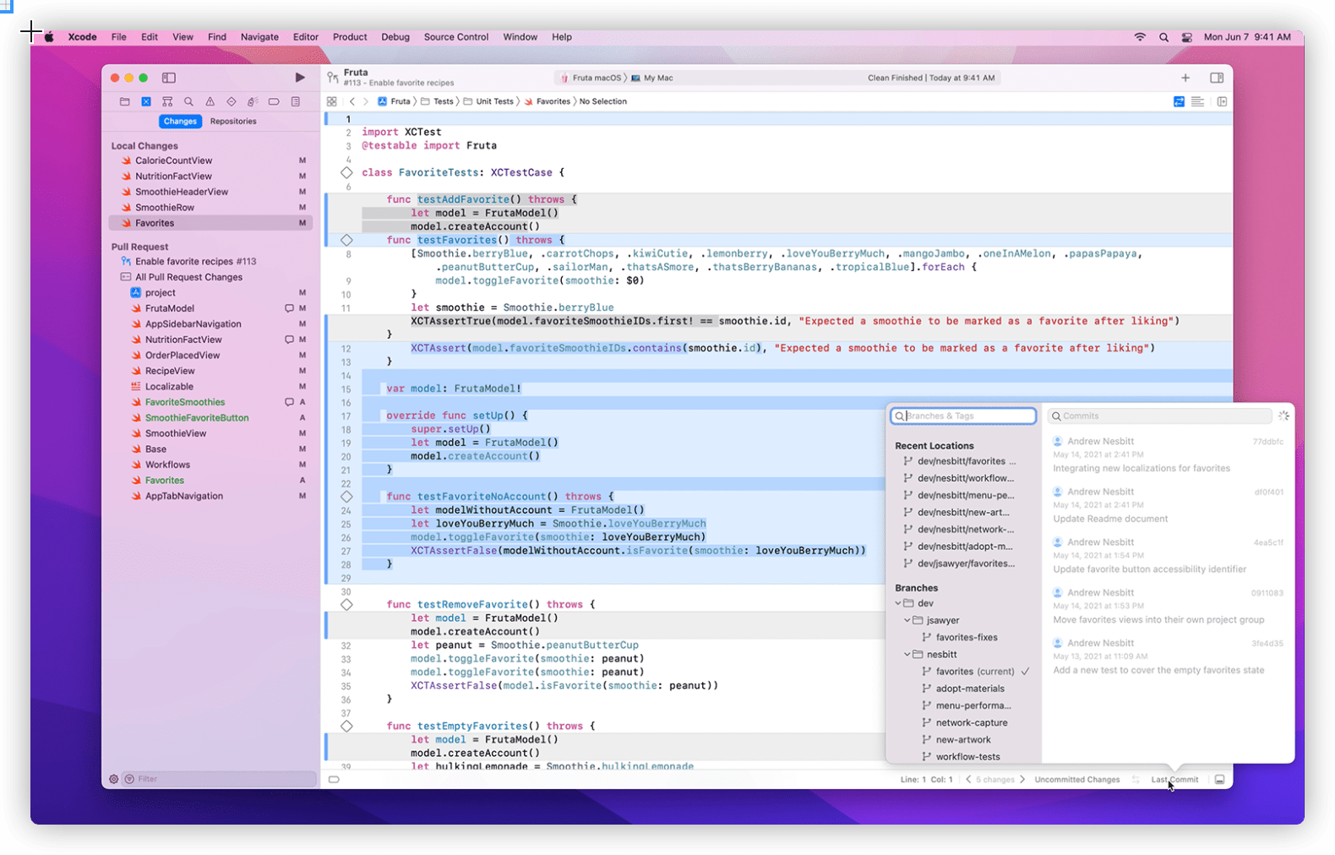The image size is (1335, 855).
Task: Open the No Selection breadcrumb menu
Action: [603, 101]
